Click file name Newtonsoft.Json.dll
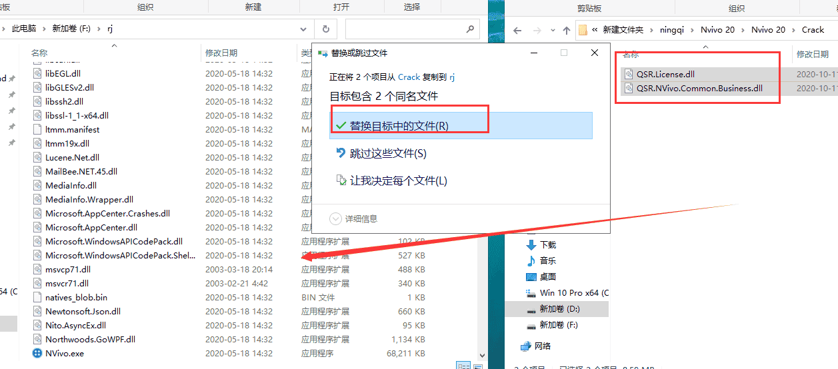This screenshot has height=369, width=838. pyautogui.click(x=83, y=311)
